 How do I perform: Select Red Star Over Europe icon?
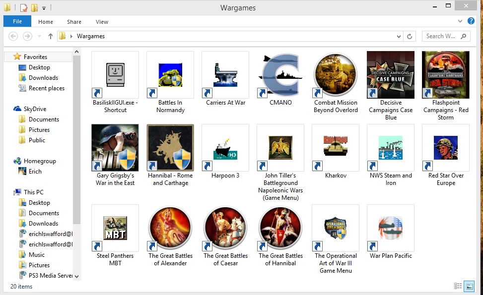click(x=446, y=148)
